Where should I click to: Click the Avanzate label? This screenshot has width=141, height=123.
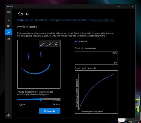pos(83,42)
